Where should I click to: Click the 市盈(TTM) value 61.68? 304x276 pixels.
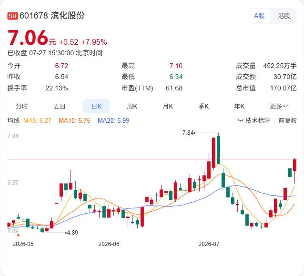tap(174, 89)
